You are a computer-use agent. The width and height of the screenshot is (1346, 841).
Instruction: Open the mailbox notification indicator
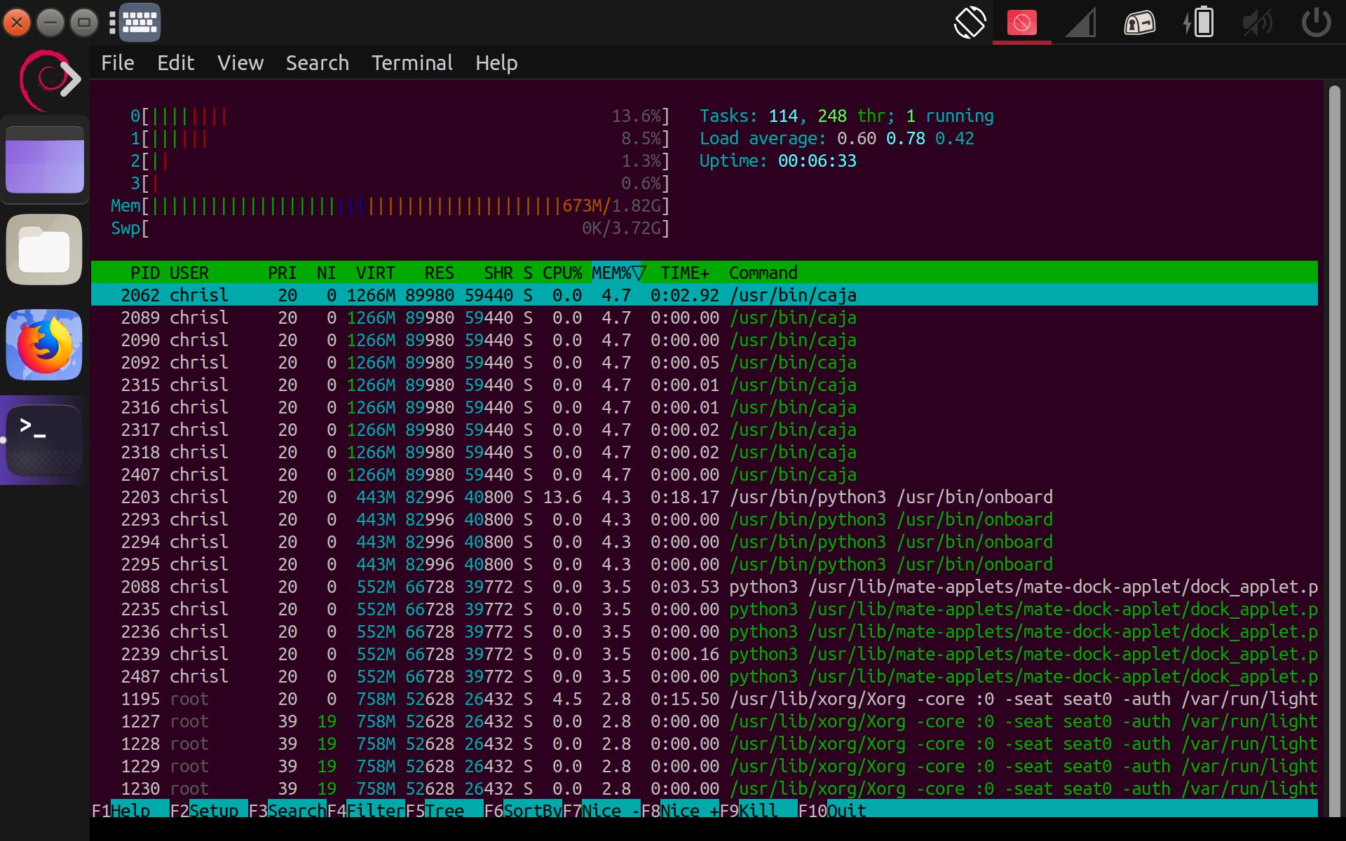click(x=1139, y=22)
